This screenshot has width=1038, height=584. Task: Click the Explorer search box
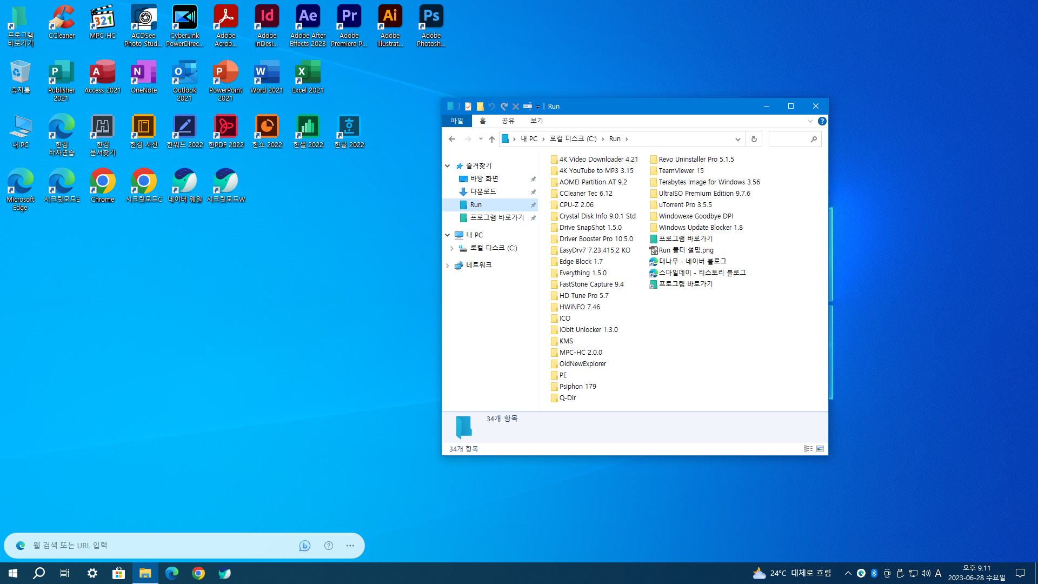(x=789, y=139)
